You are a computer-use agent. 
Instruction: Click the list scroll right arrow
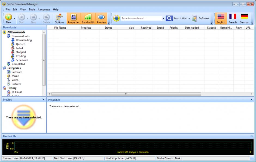click(252, 94)
